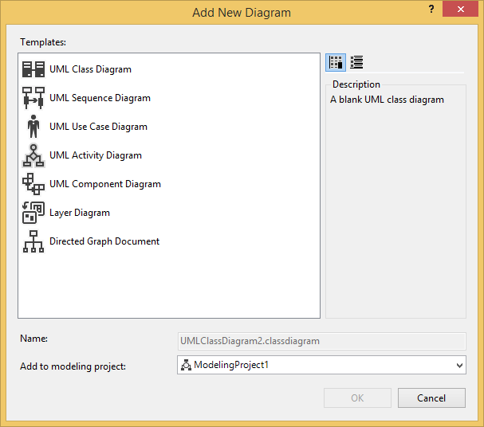Screen dimensions: 484x427
Task: Click the UML Activity Diagram icon
Action: (33, 155)
